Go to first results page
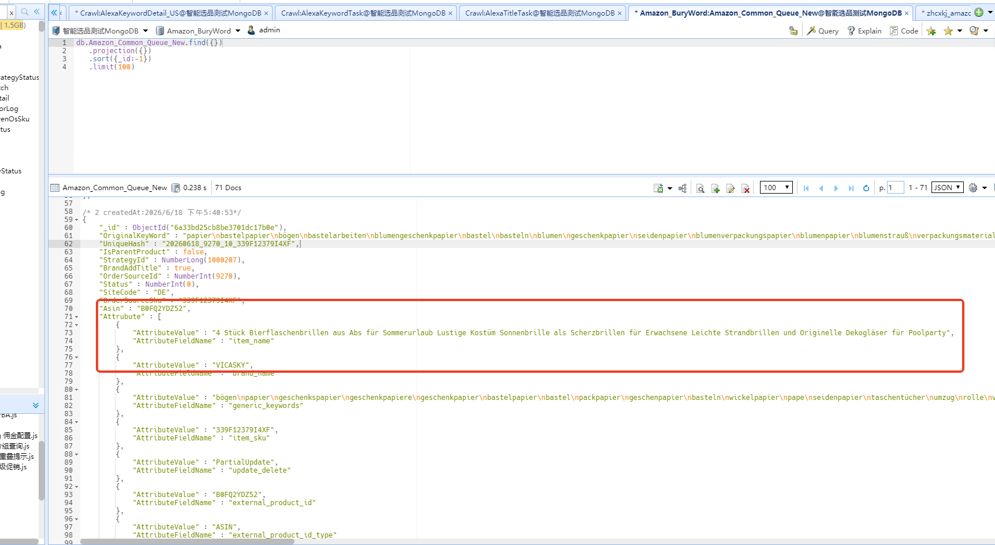995x545 pixels. click(x=806, y=188)
